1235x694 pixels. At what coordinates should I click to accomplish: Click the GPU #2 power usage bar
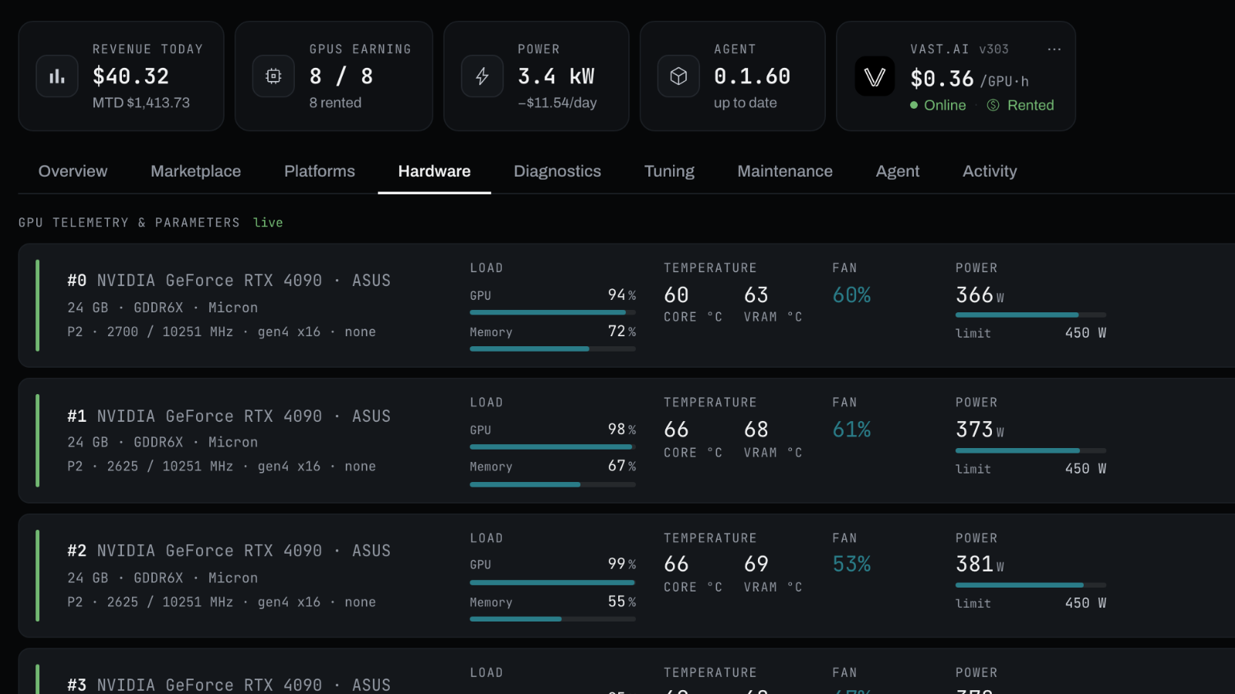pyautogui.click(x=1030, y=585)
